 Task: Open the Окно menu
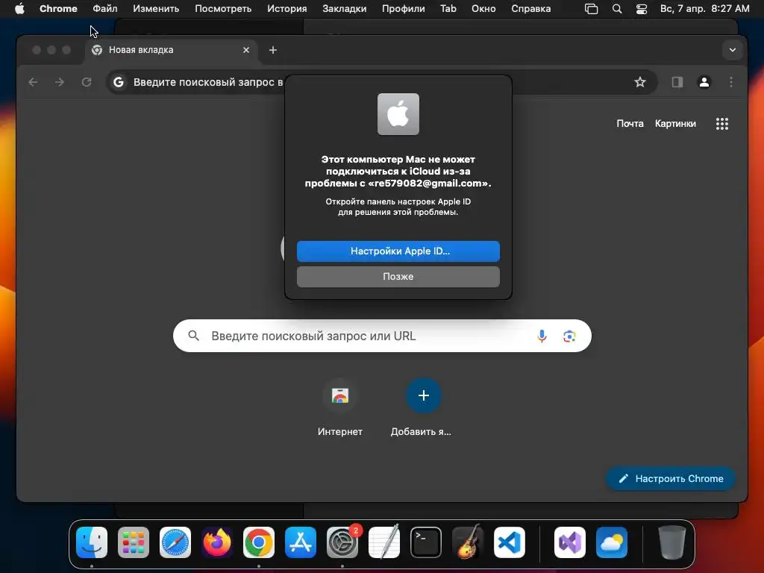(483, 9)
